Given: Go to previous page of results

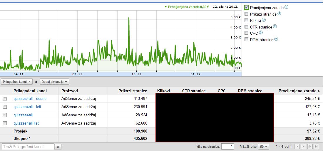Looking at the screenshot, I should coord(303,147).
